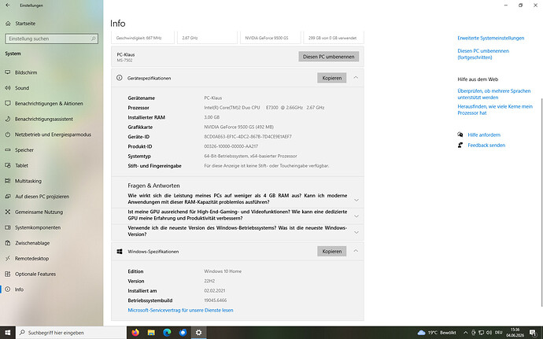Screen dimensions: 543x339
Task: Click the Settings gear in the taskbar
Action: coord(199,333)
